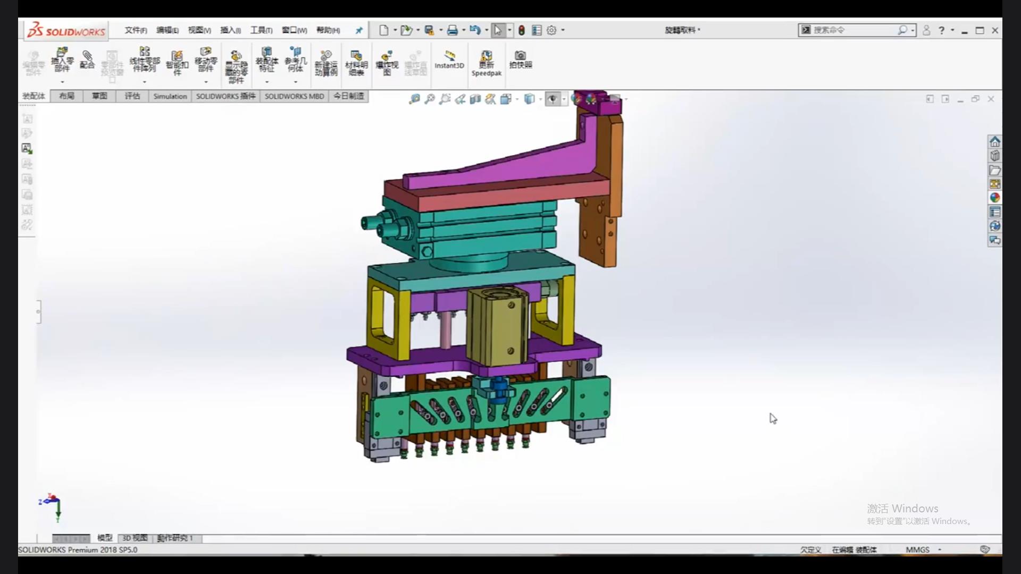The height and width of the screenshot is (574, 1021).
Task: Open the 帮助(H) menu
Action: (x=328, y=30)
